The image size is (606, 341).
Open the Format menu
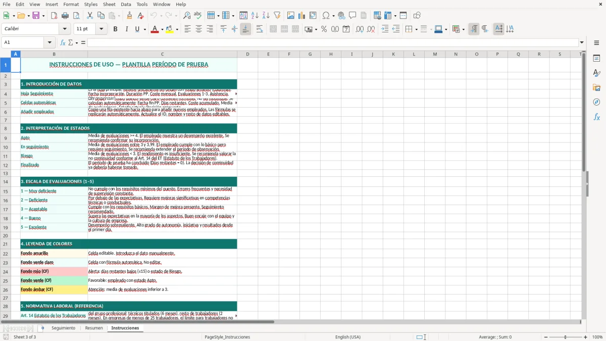(71, 4)
